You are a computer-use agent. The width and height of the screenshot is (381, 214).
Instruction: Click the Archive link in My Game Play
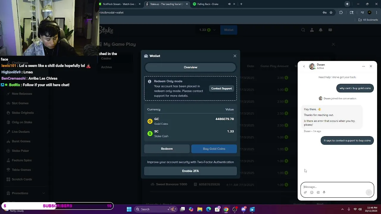[x=107, y=67]
